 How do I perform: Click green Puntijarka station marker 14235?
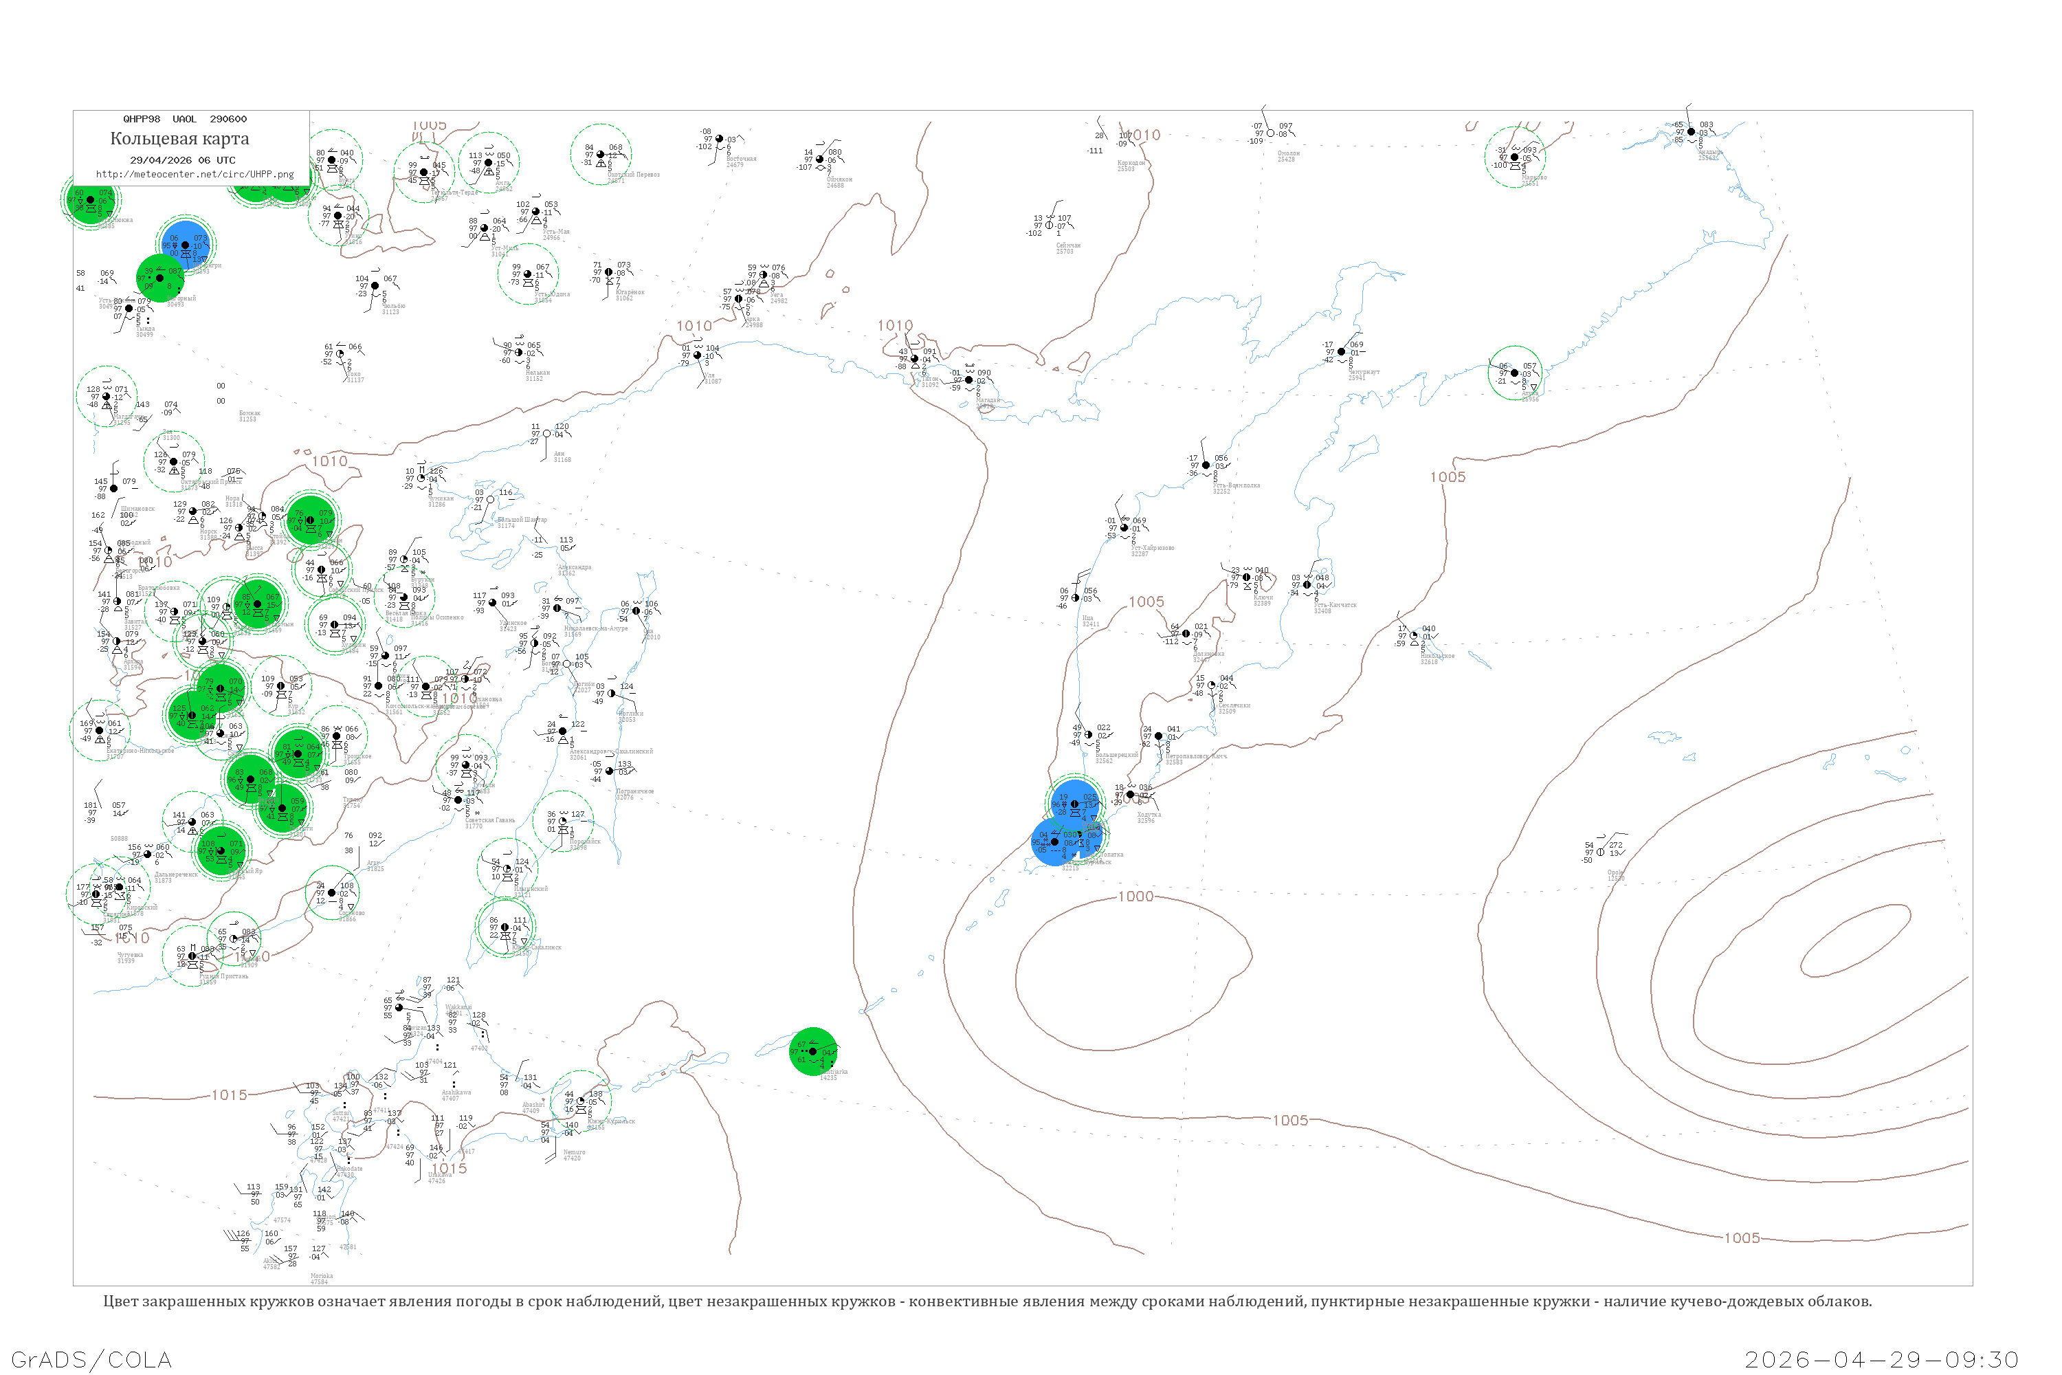click(x=812, y=1050)
